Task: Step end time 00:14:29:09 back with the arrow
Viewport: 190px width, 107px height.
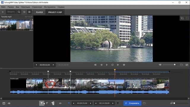Action: click(x=96, y=103)
